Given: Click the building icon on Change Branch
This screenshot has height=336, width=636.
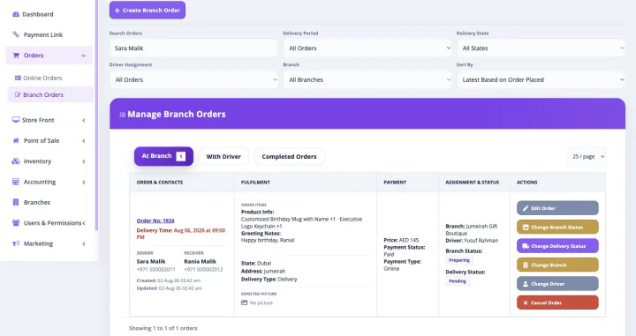Looking at the screenshot, I should coord(526,265).
